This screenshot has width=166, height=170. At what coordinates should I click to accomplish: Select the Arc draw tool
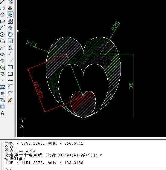point(2,28)
